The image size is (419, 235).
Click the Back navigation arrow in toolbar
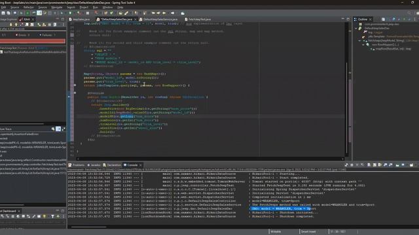(x=164, y=13)
